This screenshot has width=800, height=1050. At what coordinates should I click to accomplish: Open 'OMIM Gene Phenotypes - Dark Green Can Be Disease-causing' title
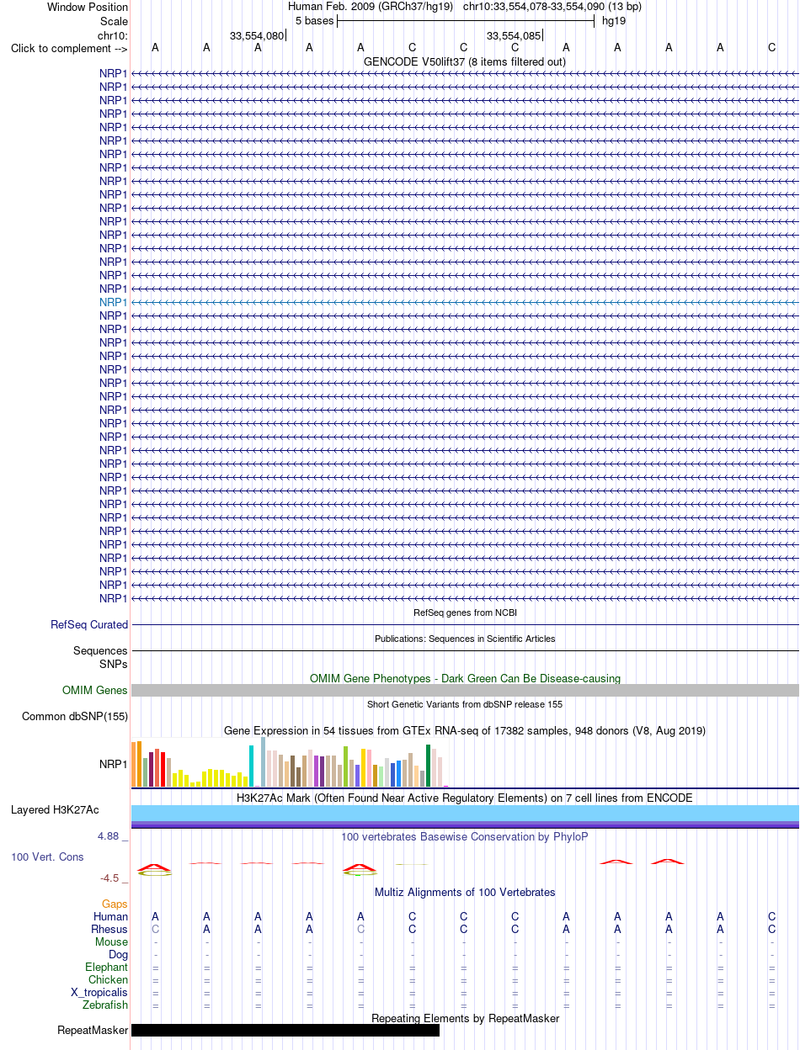(465, 678)
